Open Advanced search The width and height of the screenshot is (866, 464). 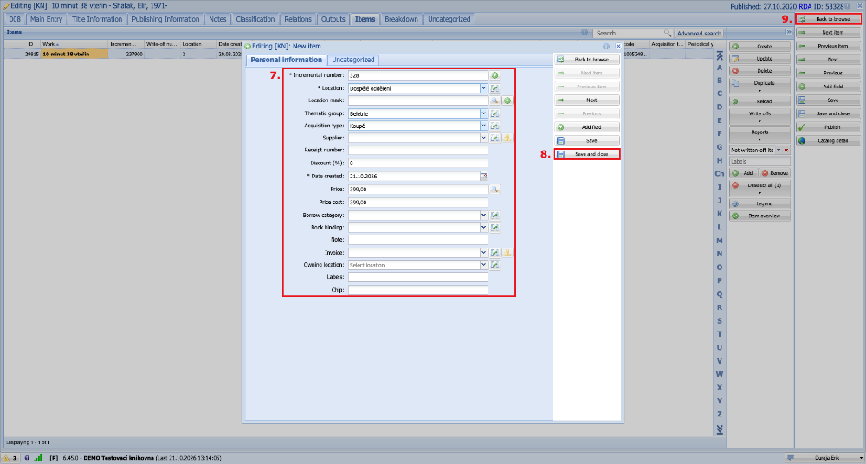click(x=699, y=33)
